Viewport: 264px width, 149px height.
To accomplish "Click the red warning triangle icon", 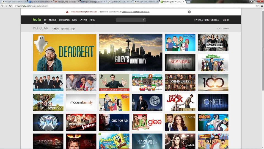I will 67,12.
